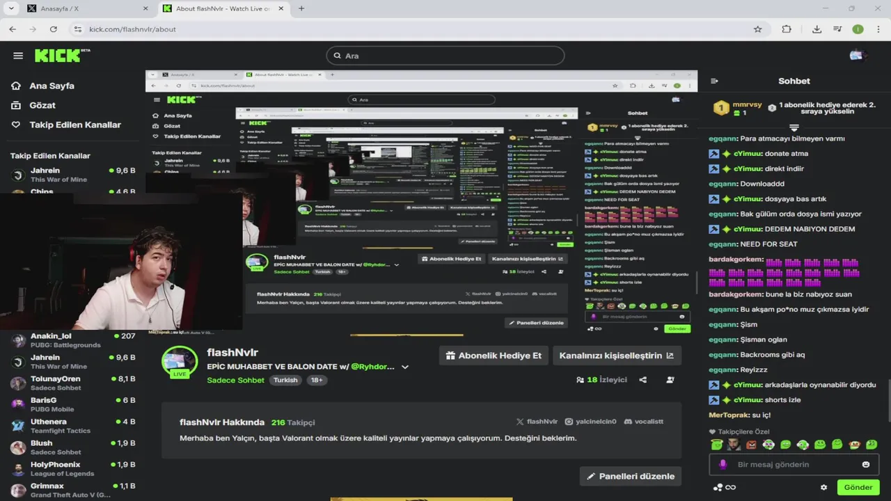The width and height of the screenshot is (891, 501).
Task: Open the BarisG channel
Action: click(x=73, y=404)
